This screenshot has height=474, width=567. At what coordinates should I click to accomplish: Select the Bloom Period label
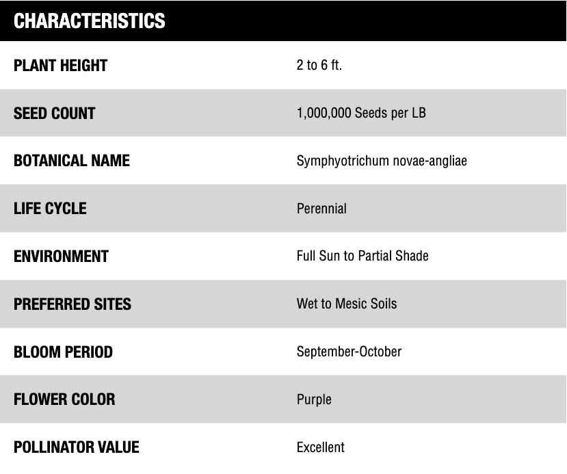63,352
